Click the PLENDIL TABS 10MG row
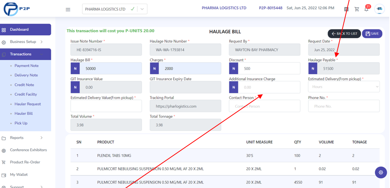390x188 pixels. coord(225,156)
